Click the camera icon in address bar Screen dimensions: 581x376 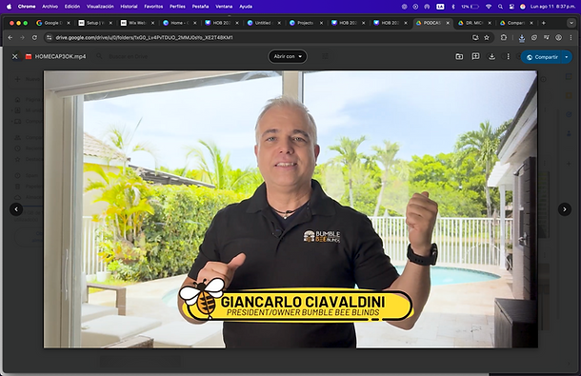point(475,37)
